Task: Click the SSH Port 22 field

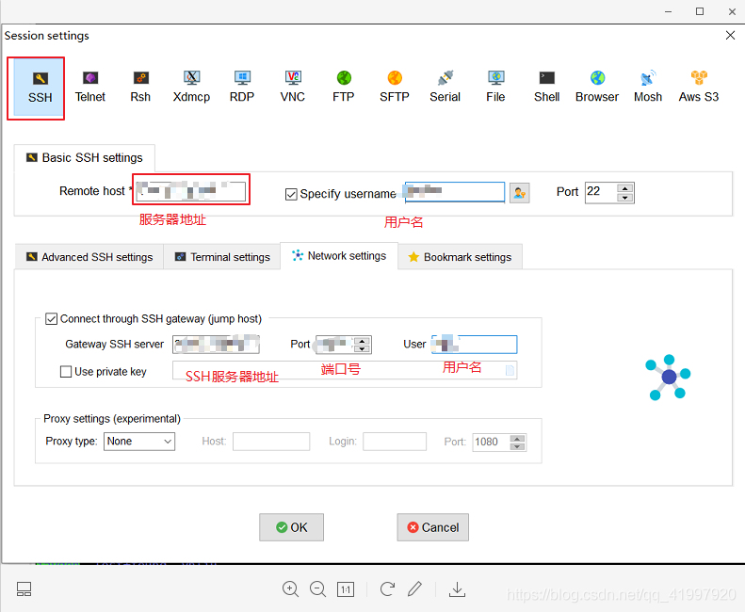Action: pos(601,192)
